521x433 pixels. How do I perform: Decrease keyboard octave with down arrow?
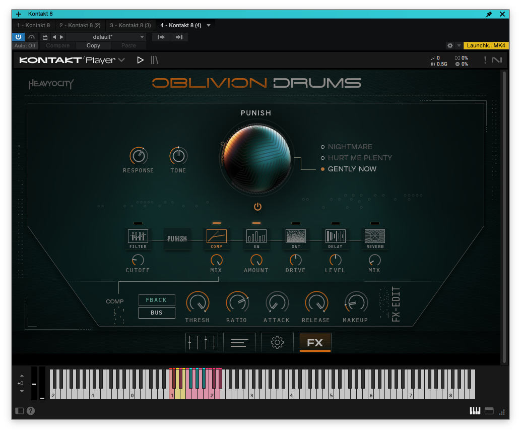click(22, 391)
